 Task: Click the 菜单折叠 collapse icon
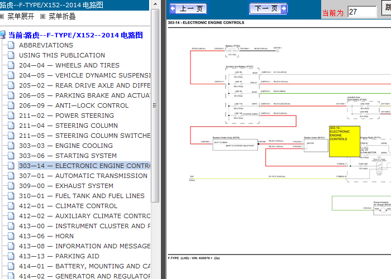[43, 17]
